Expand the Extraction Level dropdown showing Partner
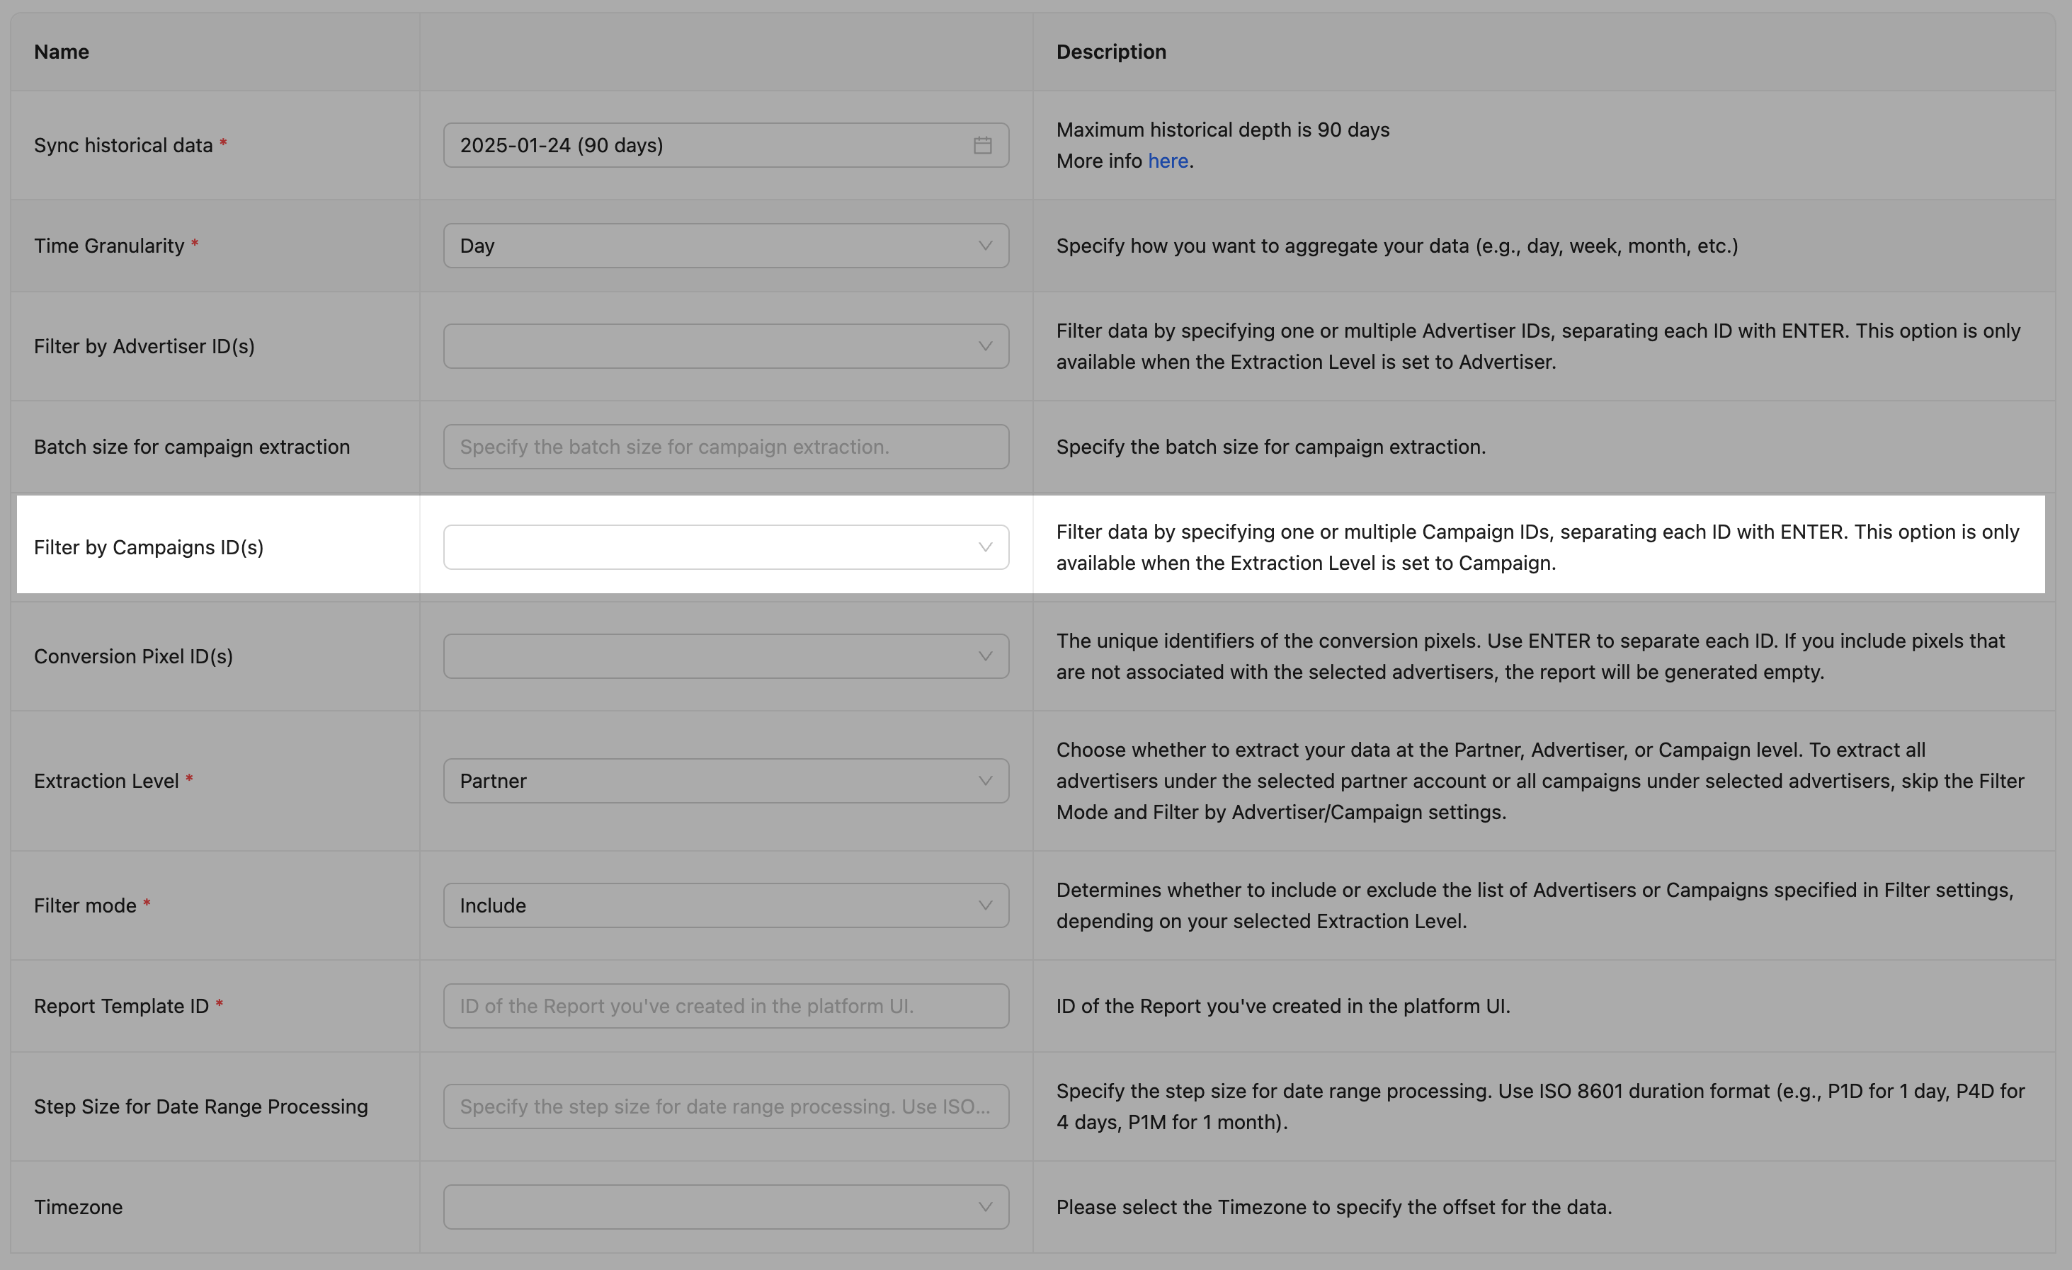The width and height of the screenshot is (2072, 1270). point(707,781)
